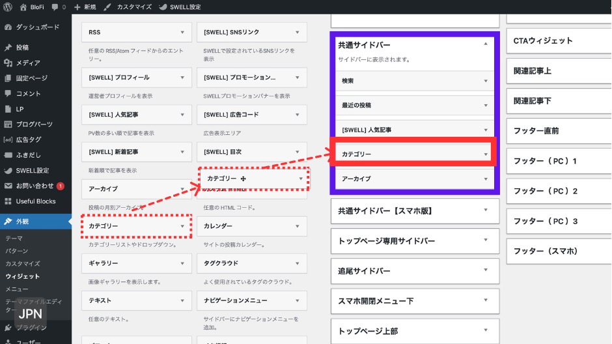Screen dimensions: 612x344
Task: Click the Useful Blocks grid icon
Action: pyautogui.click(x=8, y=201)
